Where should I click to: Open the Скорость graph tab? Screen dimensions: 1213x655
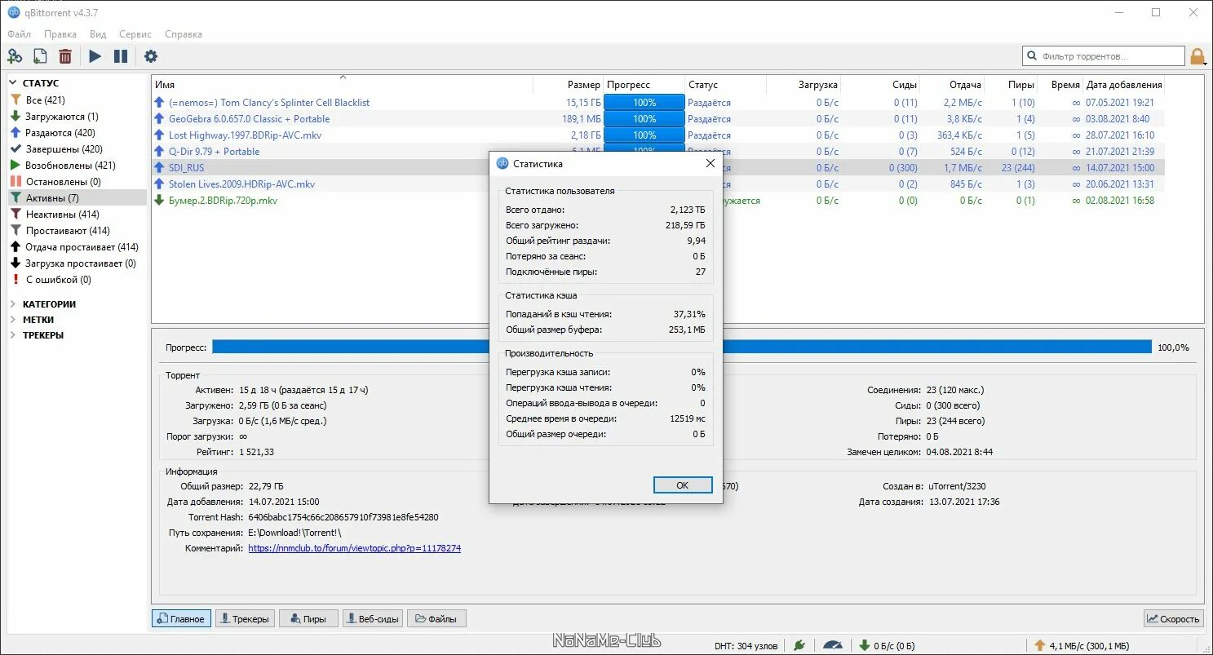(1174, 619)
